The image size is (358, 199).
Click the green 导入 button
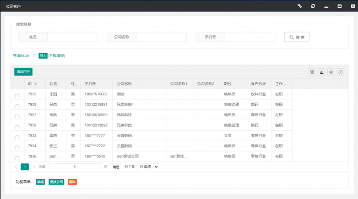[43, 56]
